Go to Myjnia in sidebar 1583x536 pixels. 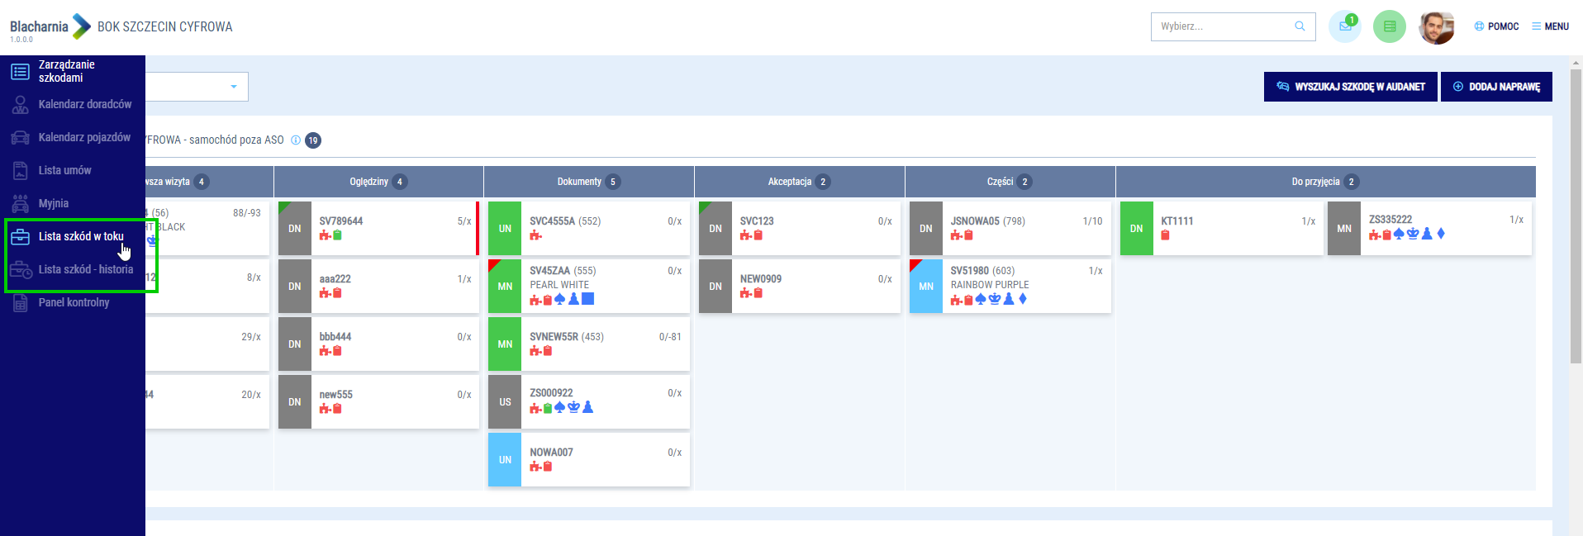tap(54, 204)
